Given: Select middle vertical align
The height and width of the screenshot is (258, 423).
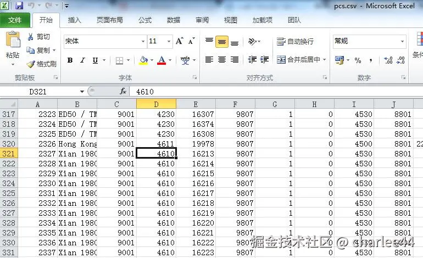Looking at the screenshot, I should (x=222, y=42).
